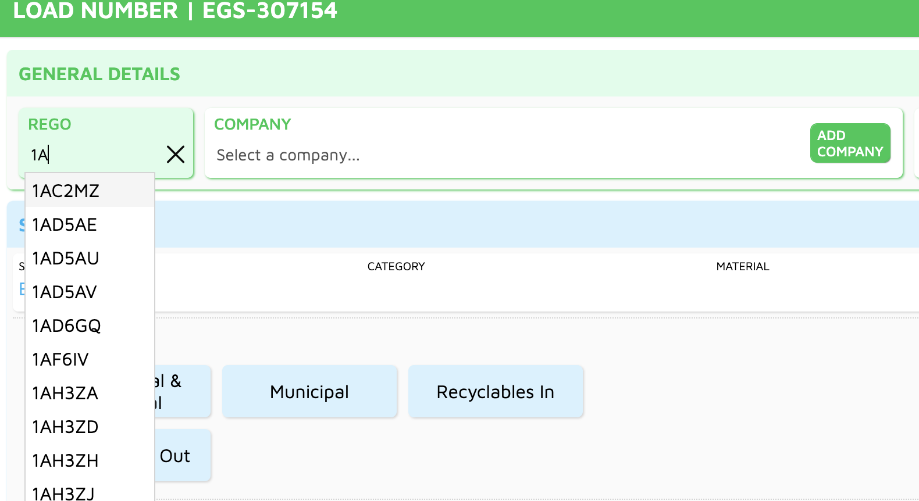
Task: Select the Recyclables In tile
Action: 496,392
